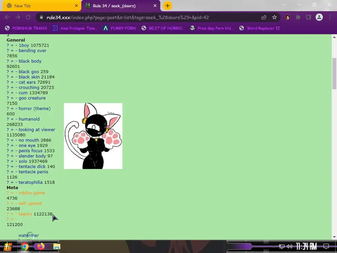Open the 'black goo' tag link
The height and width of the screenshot is (253, 337).
pos(29,71)
